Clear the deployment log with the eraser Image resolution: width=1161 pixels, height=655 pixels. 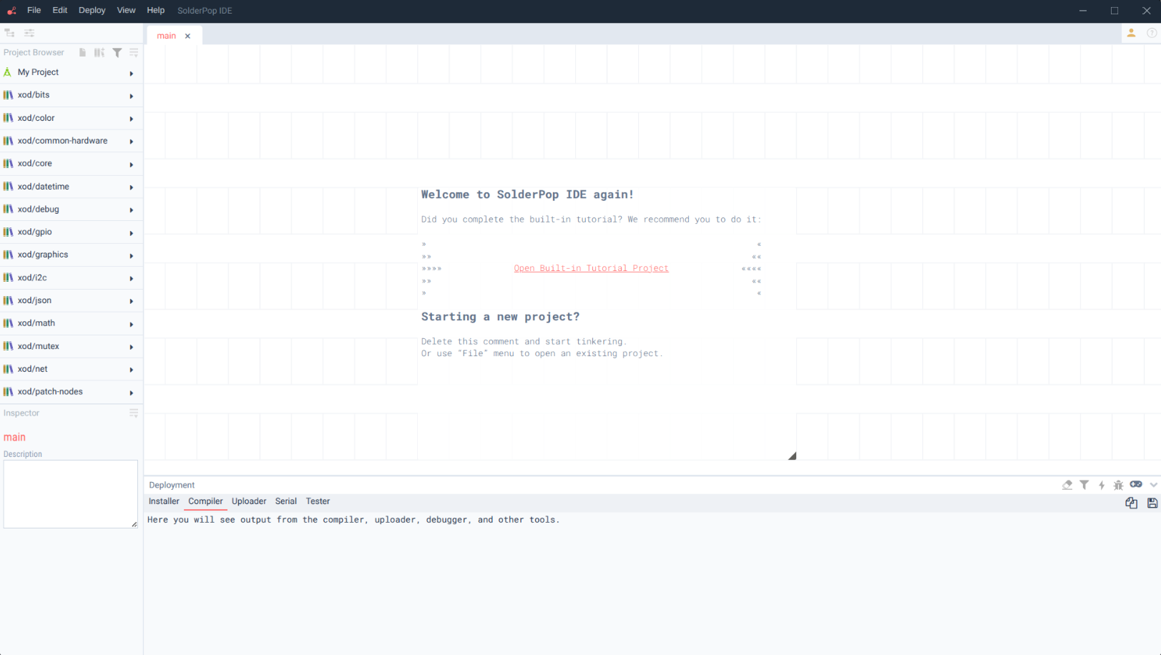(1067, 485)
